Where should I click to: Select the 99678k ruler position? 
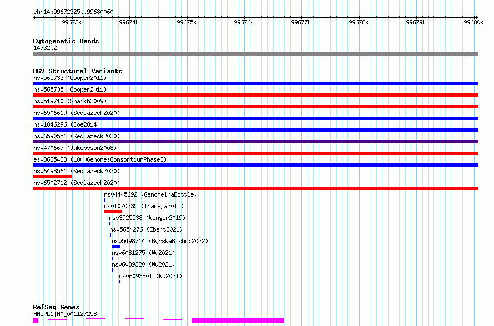[x=359, y=22]
